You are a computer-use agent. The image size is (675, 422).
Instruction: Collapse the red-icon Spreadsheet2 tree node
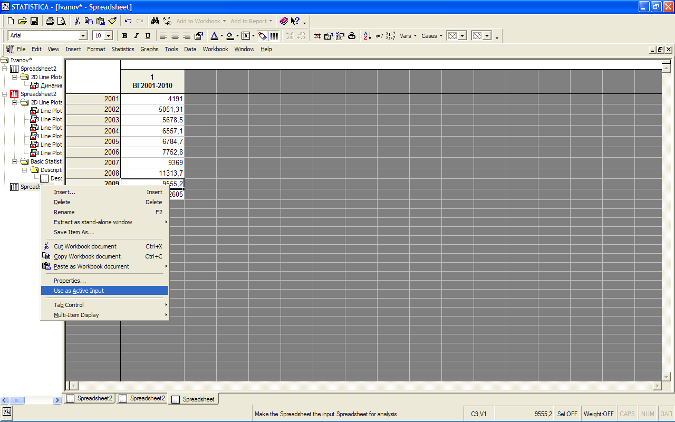(x=5, y=94)
